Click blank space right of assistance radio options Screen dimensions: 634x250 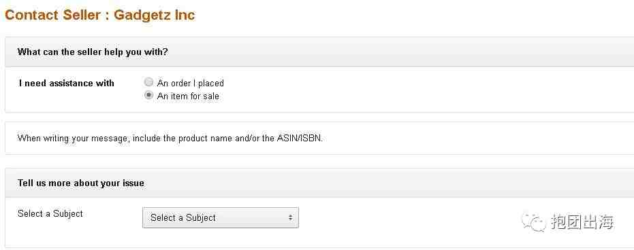point(405,90)
